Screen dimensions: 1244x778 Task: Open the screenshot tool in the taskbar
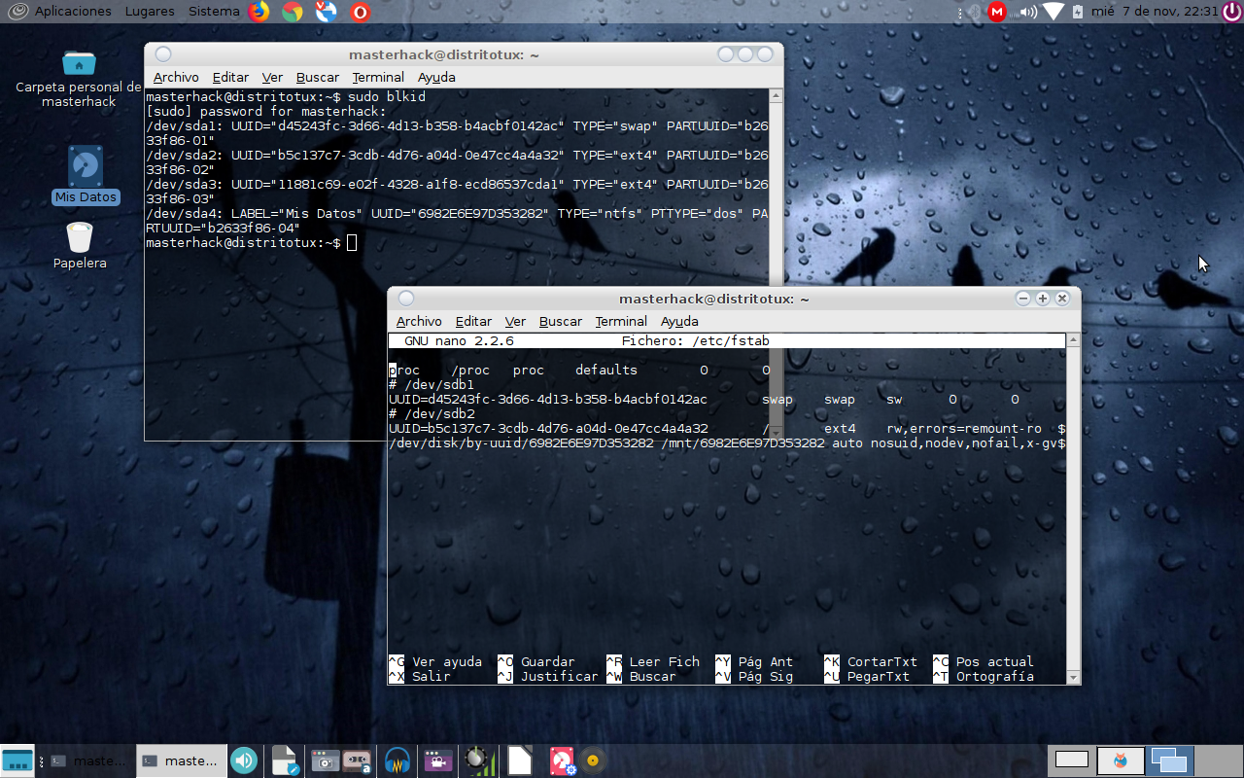click(x=324, y=760)
